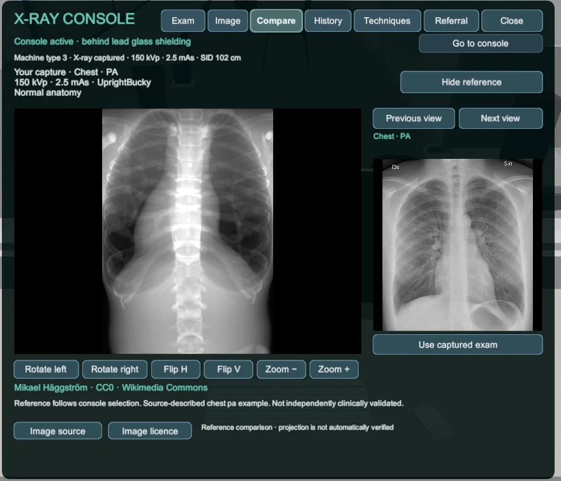
Task: Open the Image licence button
Action: [x=150, y=431]
